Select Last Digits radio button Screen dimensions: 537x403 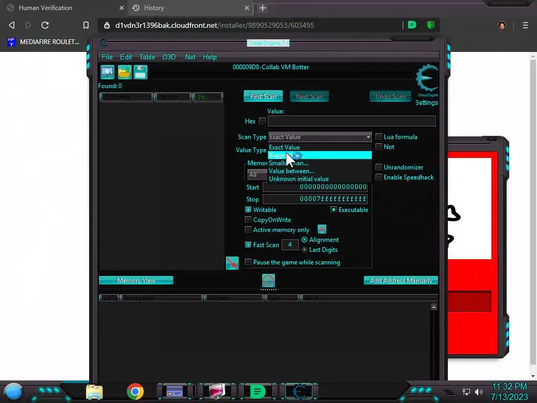pyautogui.click(x=305, y=249)
